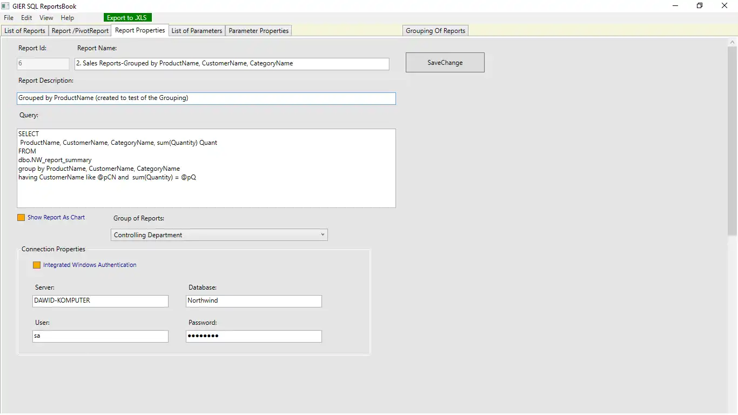The width and height of the screenshot is (738, 415).
Task: Select the Parameter Properties tab
Action: [x=259, y=31]
